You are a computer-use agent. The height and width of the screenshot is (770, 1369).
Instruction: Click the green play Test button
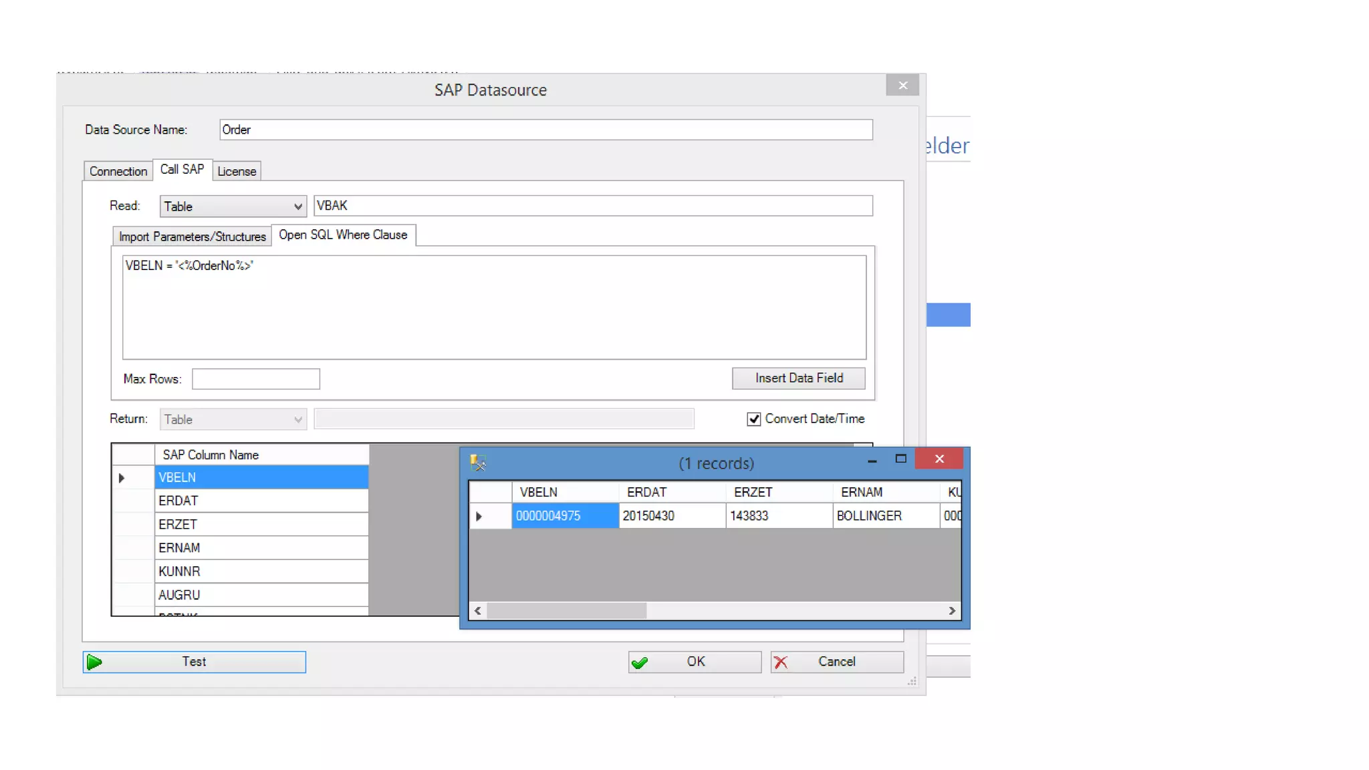point(194,662)
